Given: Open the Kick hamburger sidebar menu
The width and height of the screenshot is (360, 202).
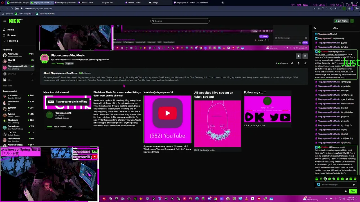Looking at the screenshot, I should coord(4,21).
